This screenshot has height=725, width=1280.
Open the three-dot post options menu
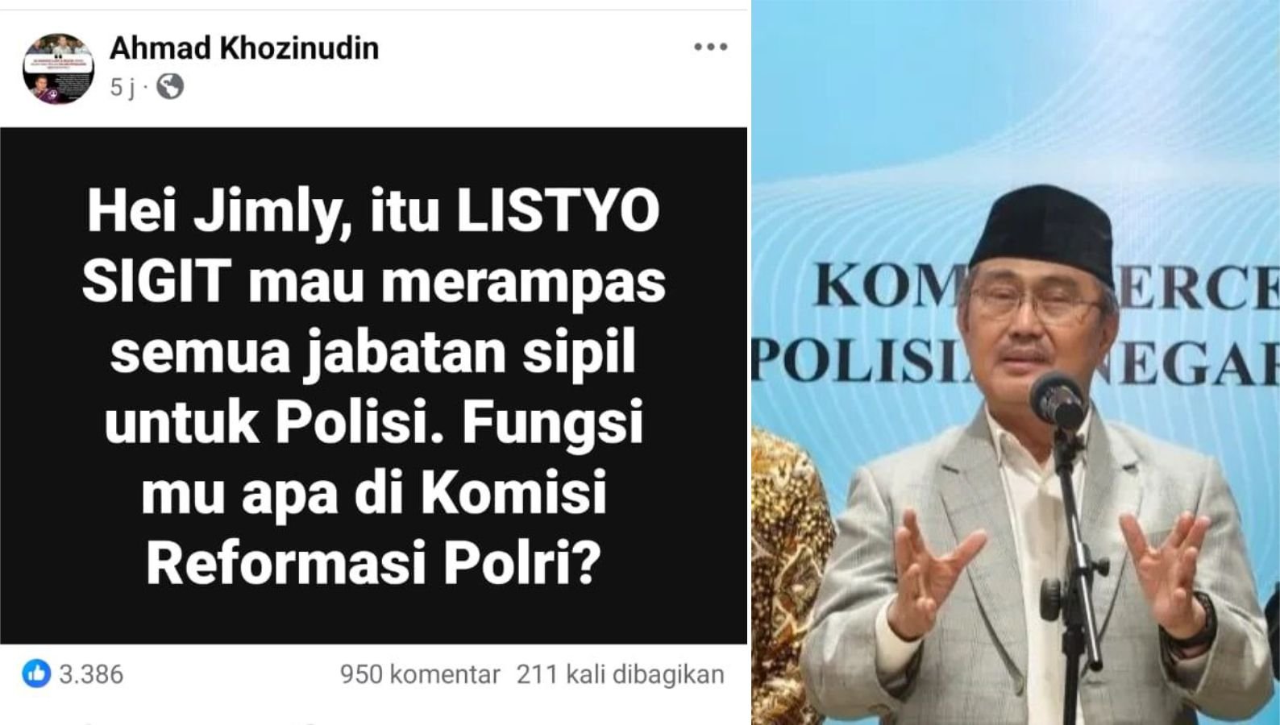pyautogui.click(x=710, y=47)
